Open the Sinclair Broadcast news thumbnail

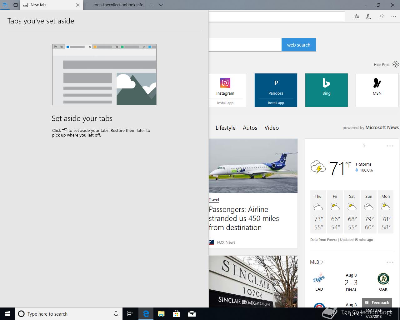(253, 282)
